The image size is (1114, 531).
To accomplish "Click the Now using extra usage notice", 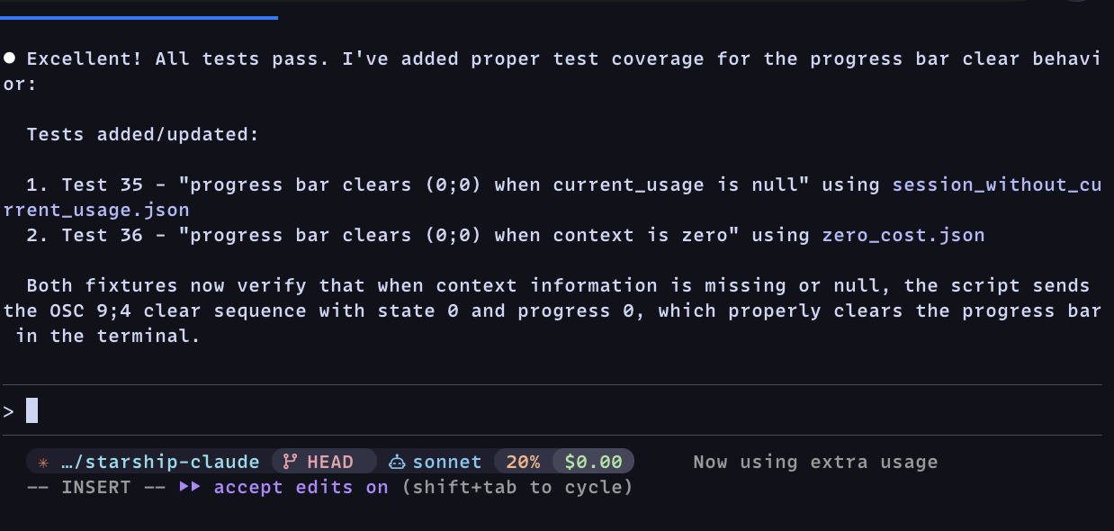I will (815, 463).
